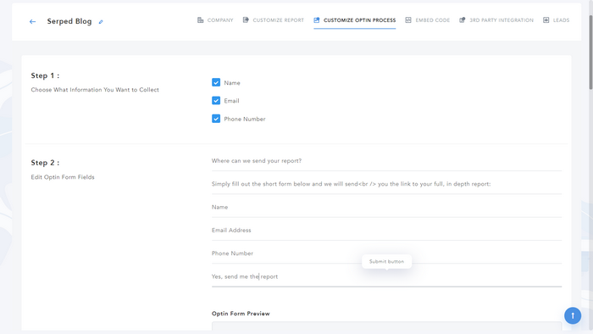The image size is (593, 334).
Task: Uncheck the Email checkbox
Action: click(x=216, y=101)
